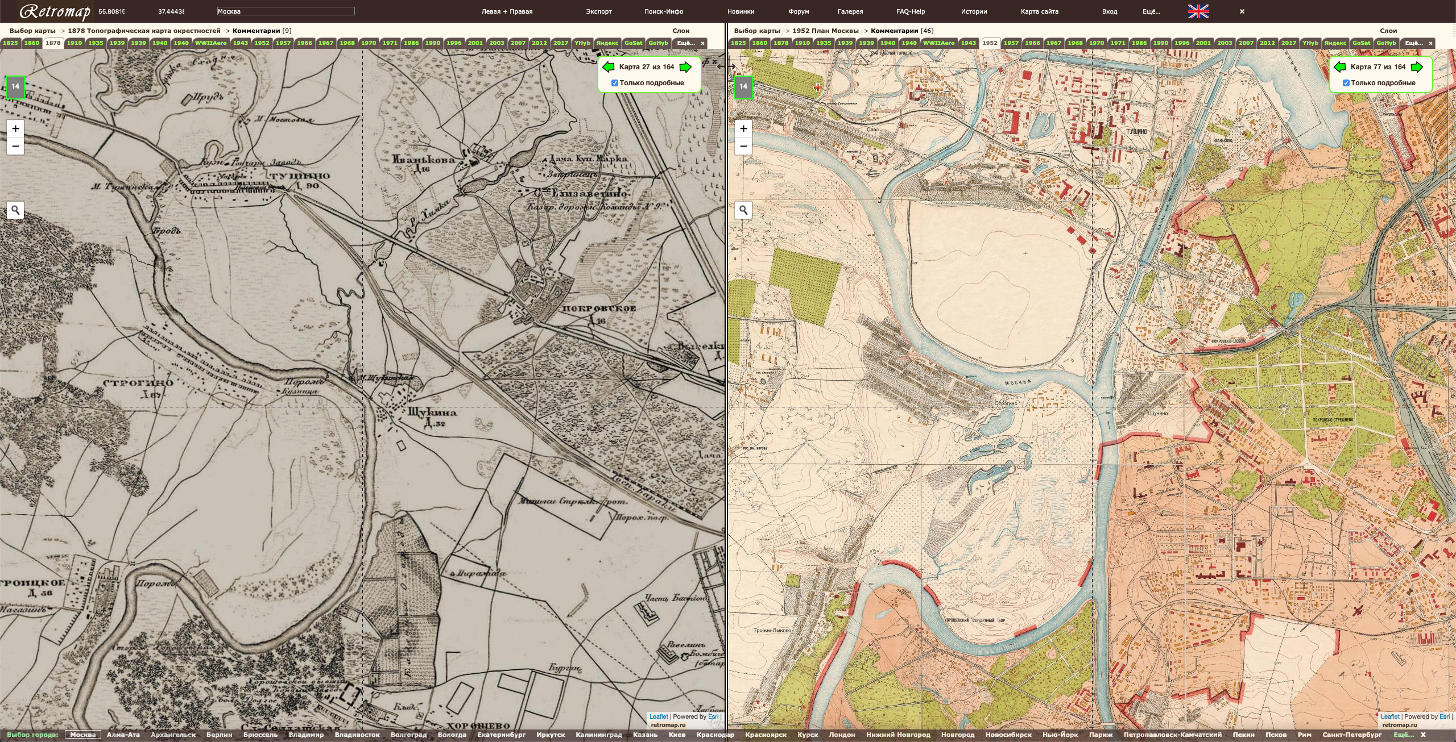
Task: Click the zoom level 14 badge on right map
Action: [x=743, y=87]
